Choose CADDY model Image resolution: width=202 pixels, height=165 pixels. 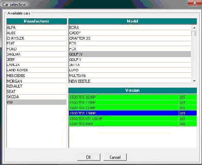[x=130, y=33]
